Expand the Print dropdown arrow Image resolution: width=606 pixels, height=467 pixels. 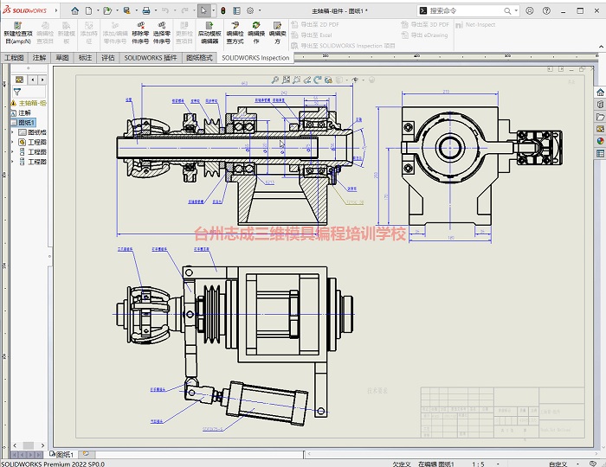pyautogui.click(x=155, y=10)
